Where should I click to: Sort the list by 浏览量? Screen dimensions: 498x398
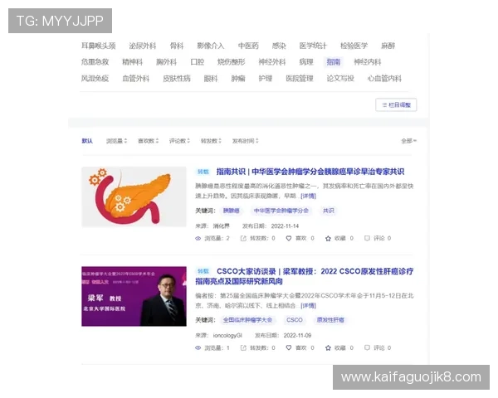coord(116,141)
